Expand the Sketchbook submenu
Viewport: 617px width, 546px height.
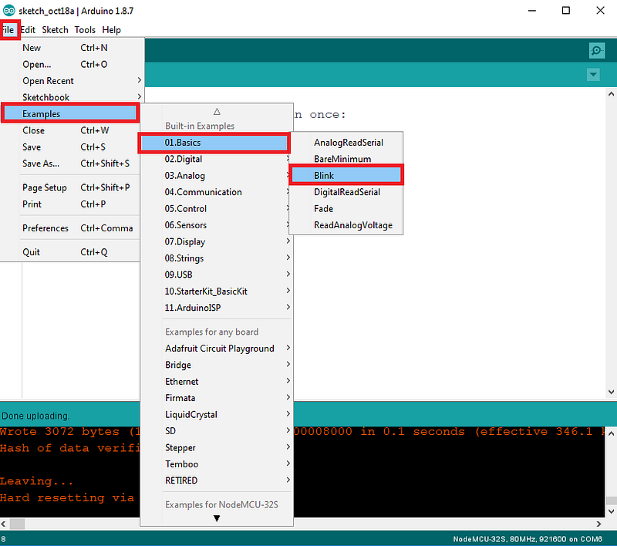pyautogui.click(x=72, y=97)
